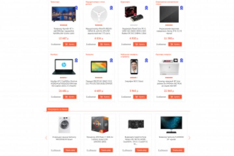Open the category link above the HP laptop
Screen dimensions: 234x156
54,55
